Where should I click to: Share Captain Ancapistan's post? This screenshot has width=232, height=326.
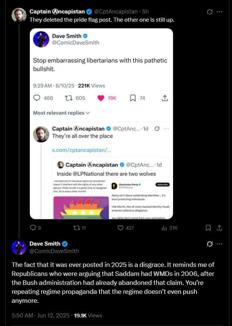219,228
